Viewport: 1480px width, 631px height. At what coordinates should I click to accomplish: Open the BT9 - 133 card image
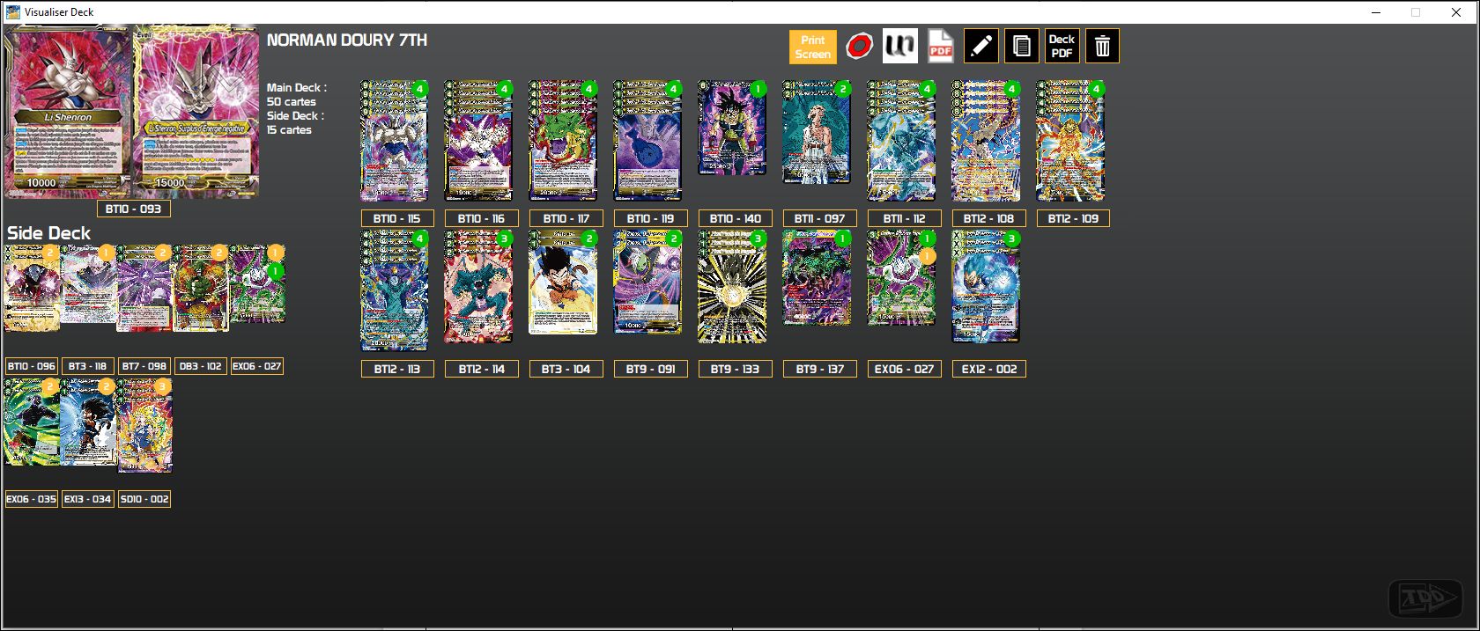click(x=732, y=286)
